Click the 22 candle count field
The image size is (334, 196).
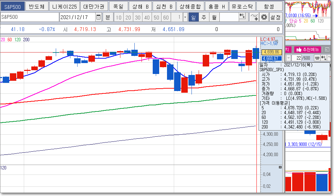click(x=297, y=58)
